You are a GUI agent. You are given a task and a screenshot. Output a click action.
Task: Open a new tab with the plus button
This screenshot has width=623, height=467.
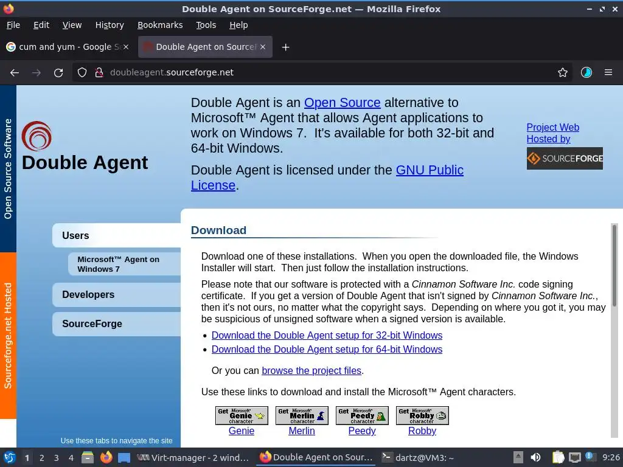click(285, 47)
